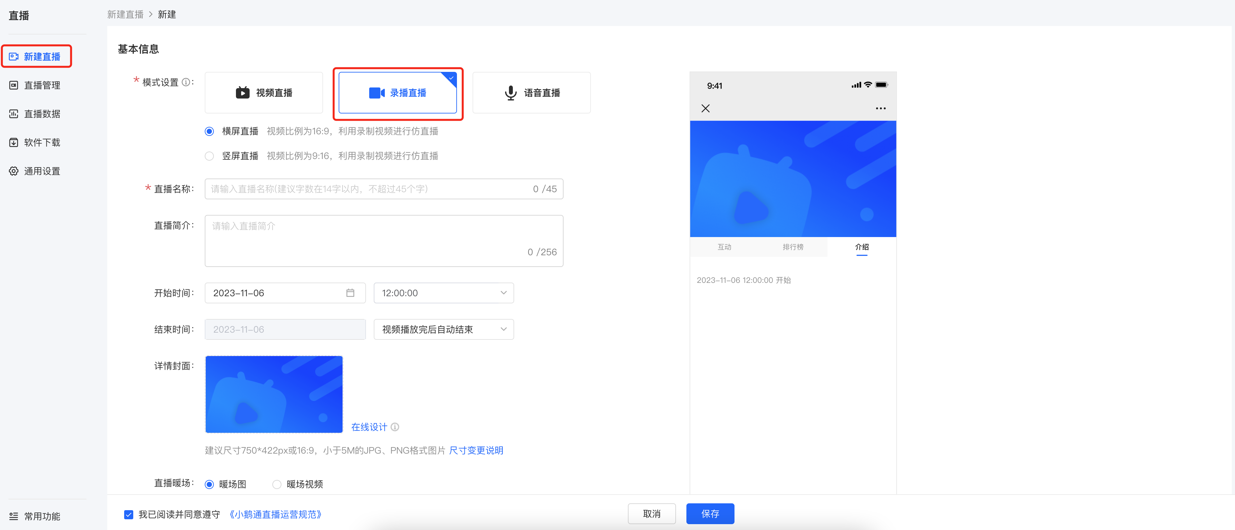Close the phone preview with the X icon

tap(705, 108)
